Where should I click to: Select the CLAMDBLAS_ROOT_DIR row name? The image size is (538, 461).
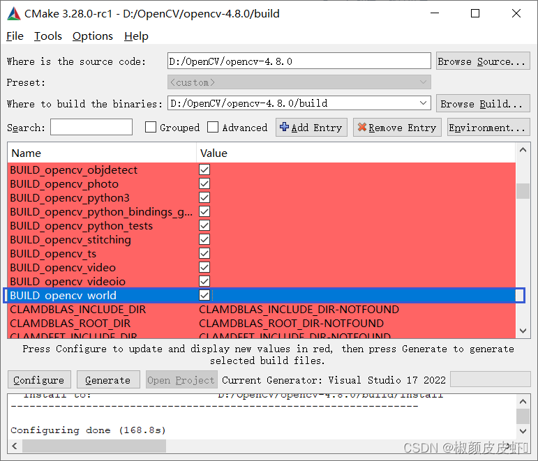point(70,324)
